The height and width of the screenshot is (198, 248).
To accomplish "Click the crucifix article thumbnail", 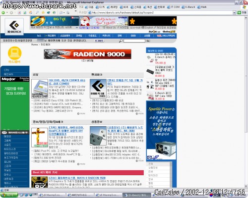I will click(x=40, y=137).
